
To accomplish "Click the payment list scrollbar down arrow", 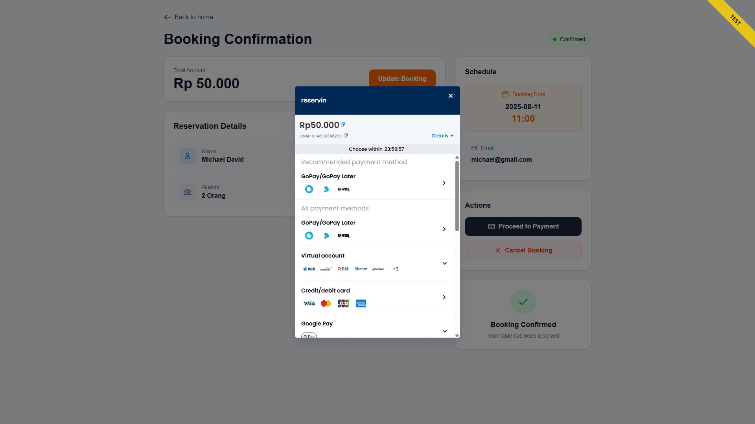I will coord(457,336).
